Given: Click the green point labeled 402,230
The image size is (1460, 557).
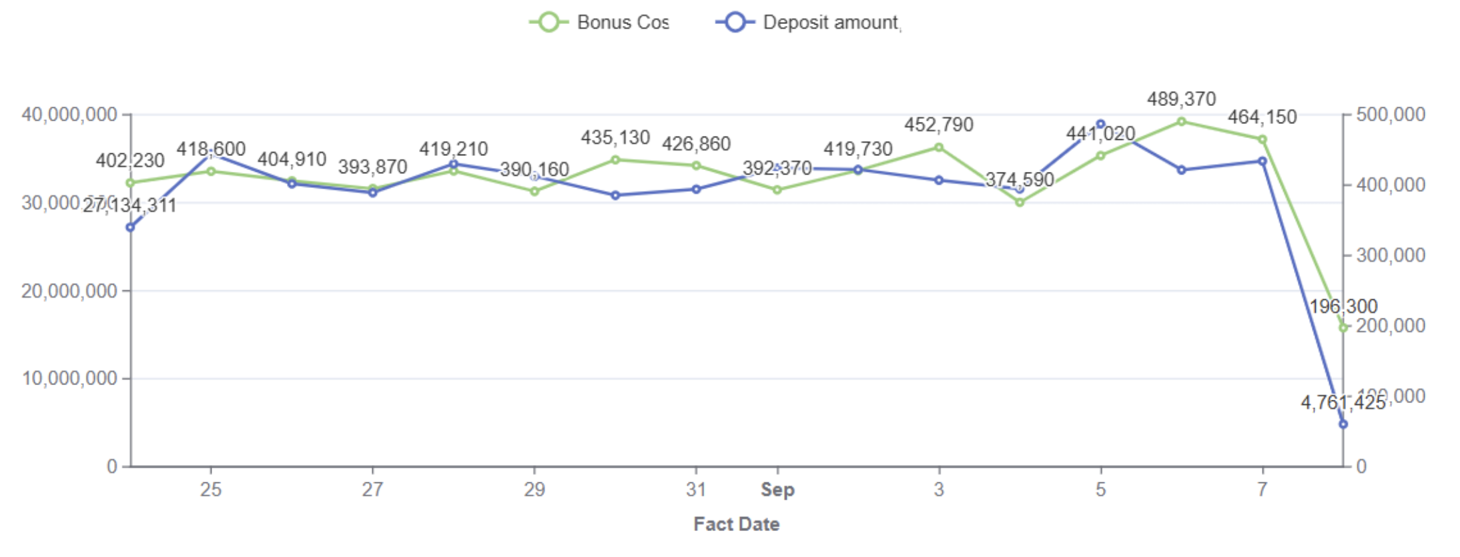Looking at the screenshot, I should click(130, 183).
